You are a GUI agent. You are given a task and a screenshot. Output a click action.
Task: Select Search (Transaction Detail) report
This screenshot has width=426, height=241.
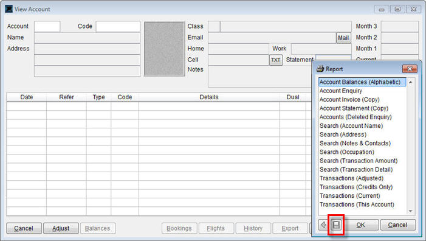pyautogui.click(x=362, y=169)
